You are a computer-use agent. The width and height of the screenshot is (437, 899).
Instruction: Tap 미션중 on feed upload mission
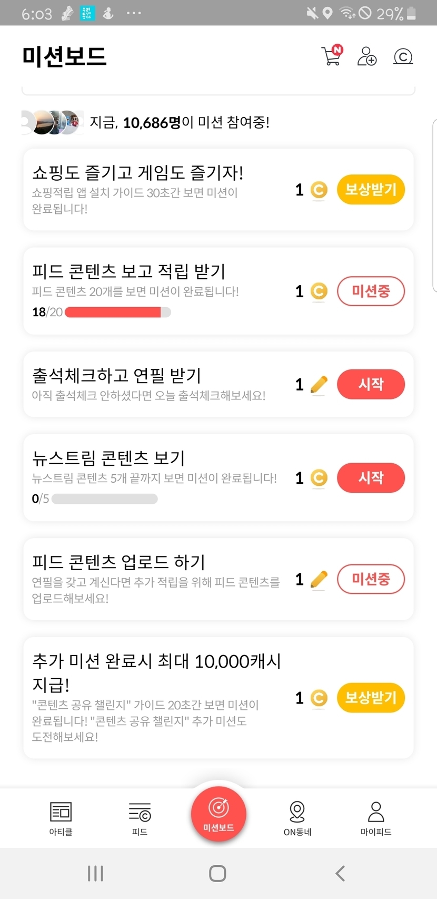pos(371,579)
